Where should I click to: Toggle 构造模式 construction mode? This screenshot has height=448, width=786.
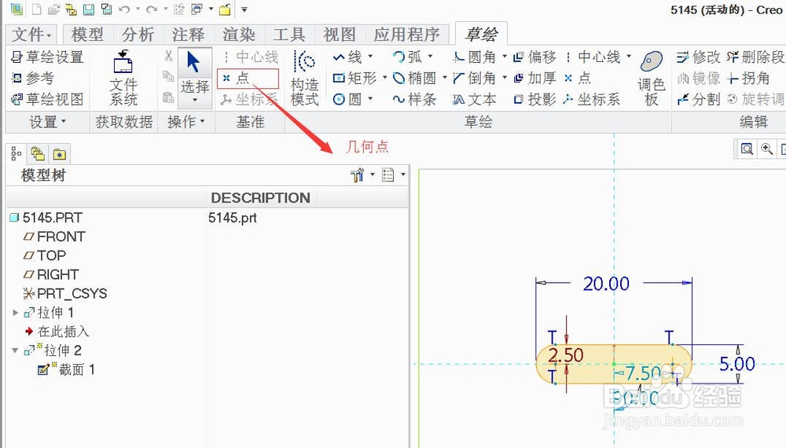pos(304,78)
